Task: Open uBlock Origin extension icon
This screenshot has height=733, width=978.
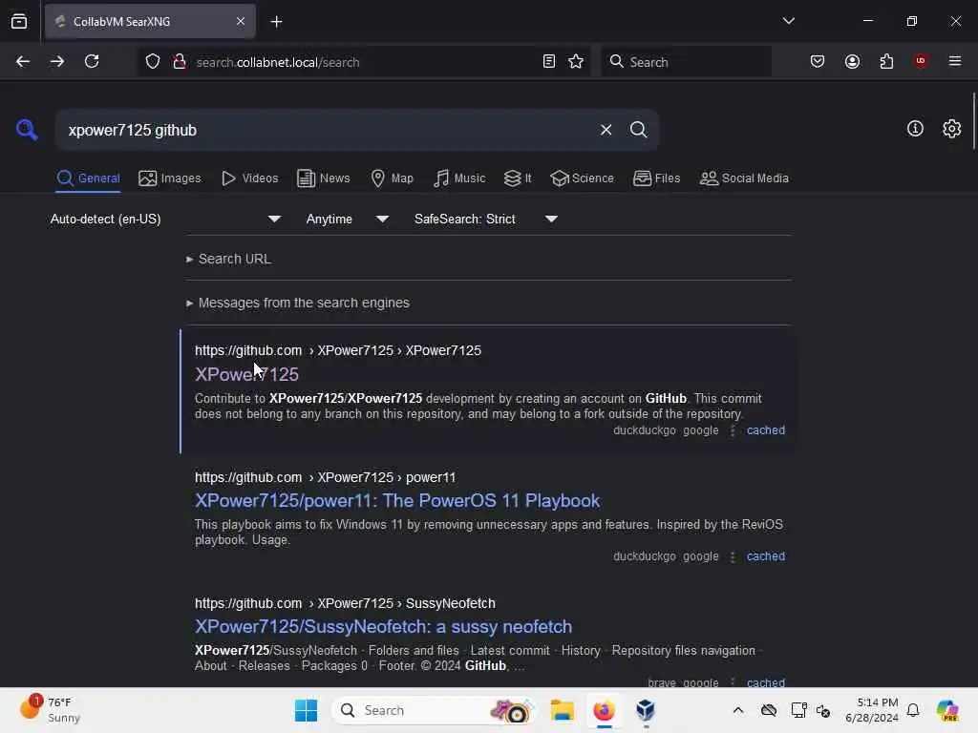Action: point(921,61)
